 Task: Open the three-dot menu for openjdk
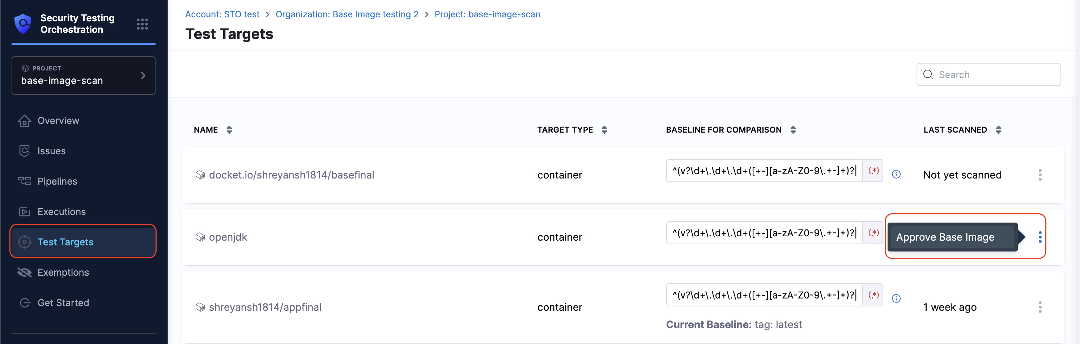click(x=1040, y=237)
